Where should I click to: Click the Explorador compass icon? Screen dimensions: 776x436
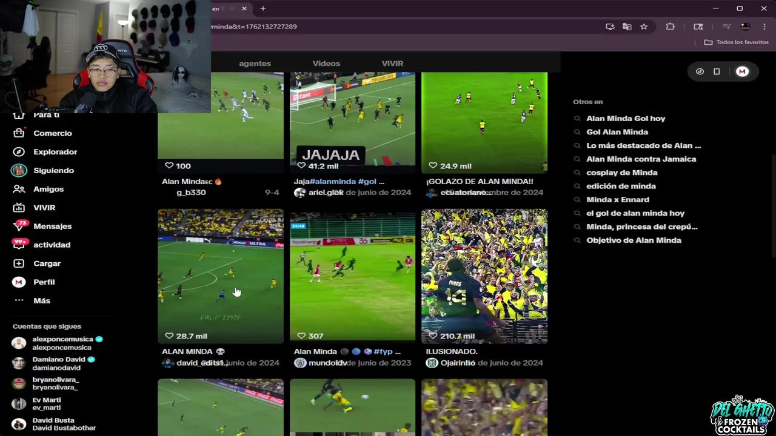click(19, 152)
